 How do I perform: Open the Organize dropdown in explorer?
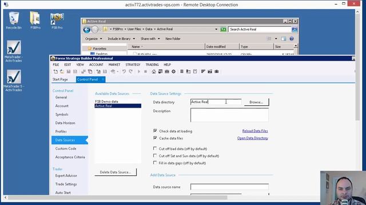pyautogui.click(x=93, y=39)
